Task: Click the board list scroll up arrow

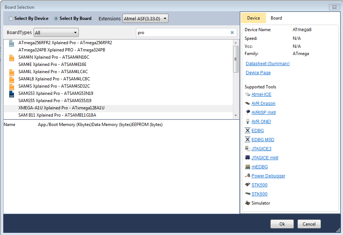Action: [x=236, y=43]
